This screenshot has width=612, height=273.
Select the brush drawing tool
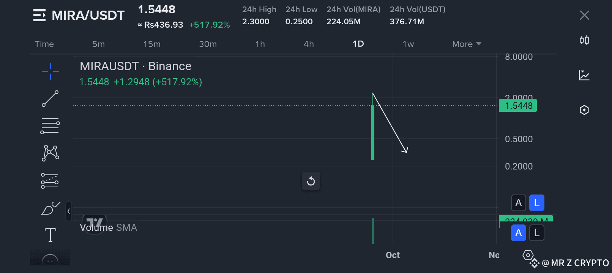point(50,208)
